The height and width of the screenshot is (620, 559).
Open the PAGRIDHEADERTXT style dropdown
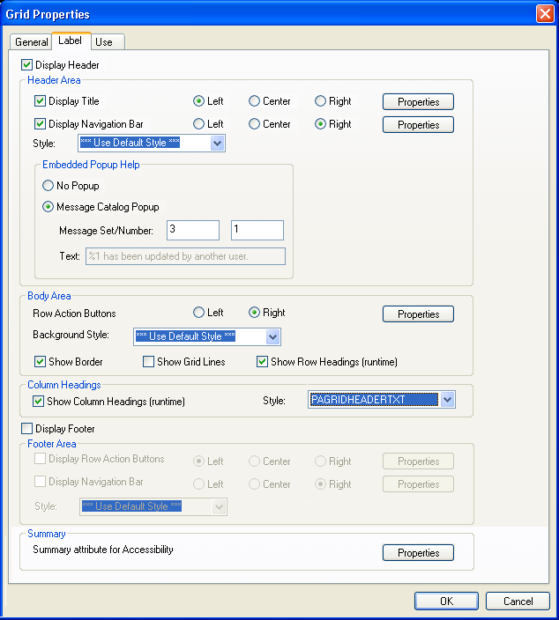coord(447,400)
